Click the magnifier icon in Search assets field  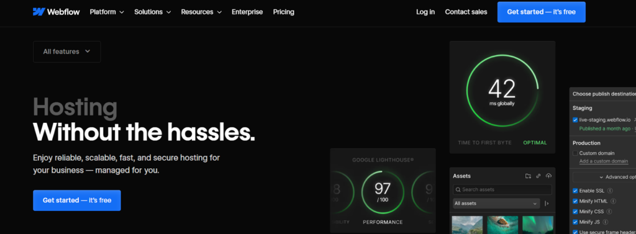pos(458,189)
